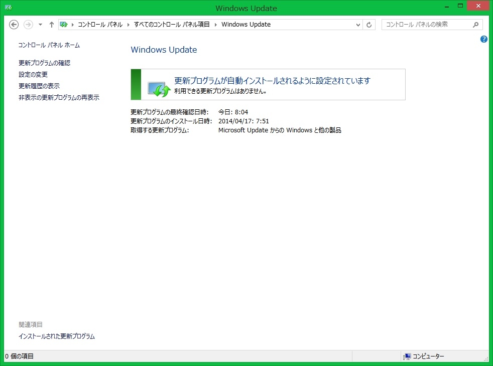Image resolution: width=493 pixels, height=366 pixels.
Task: Maximize the Windows Update window
Action: (x=460, y=6)
